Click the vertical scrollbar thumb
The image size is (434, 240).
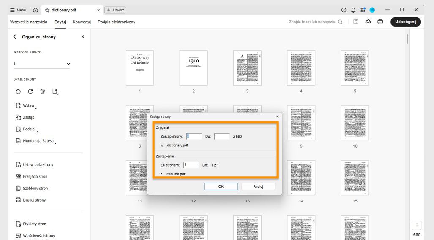[x=407, y=39]
